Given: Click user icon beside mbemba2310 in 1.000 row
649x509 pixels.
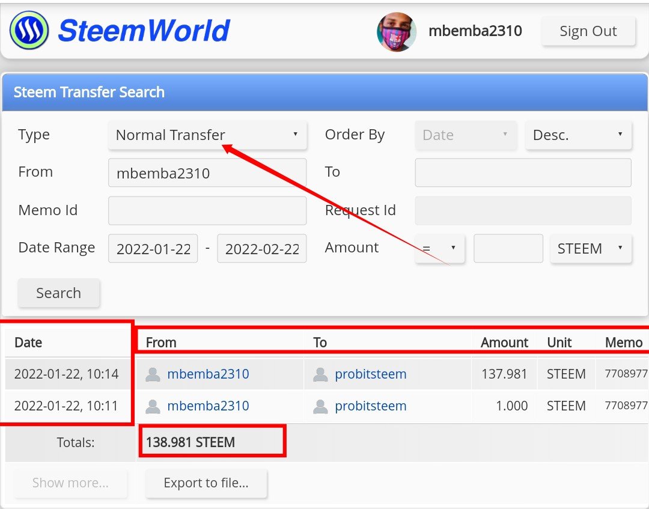Looking at the screenshot, I should point(153,406).
